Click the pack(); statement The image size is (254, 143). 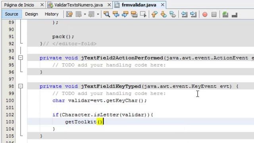coord(63,37)
